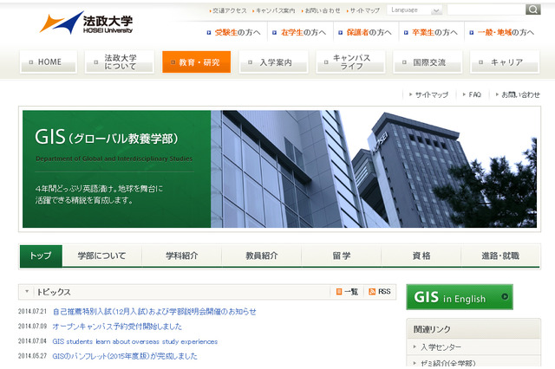
Task: Open GIS students learn about overseas study news
Action: click(x=135, y=341)
